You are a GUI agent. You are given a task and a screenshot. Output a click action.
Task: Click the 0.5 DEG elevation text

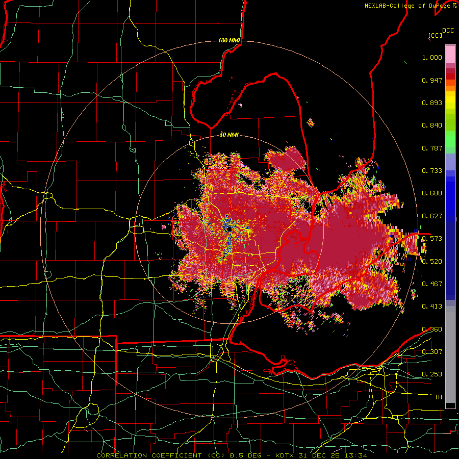[x=245, y=455]
